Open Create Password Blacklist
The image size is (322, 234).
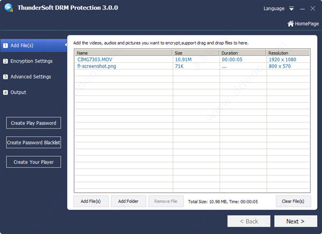(x=33, y=143)
